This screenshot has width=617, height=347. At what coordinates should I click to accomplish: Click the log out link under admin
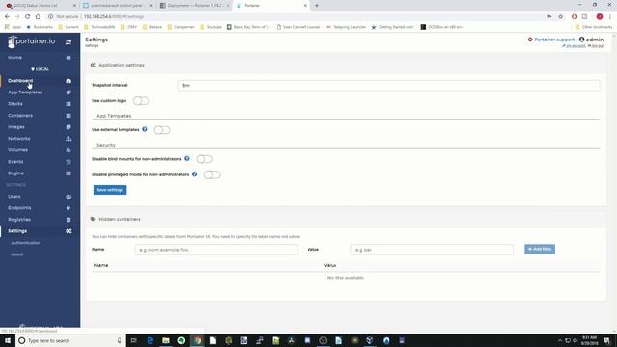pos(596,46)
